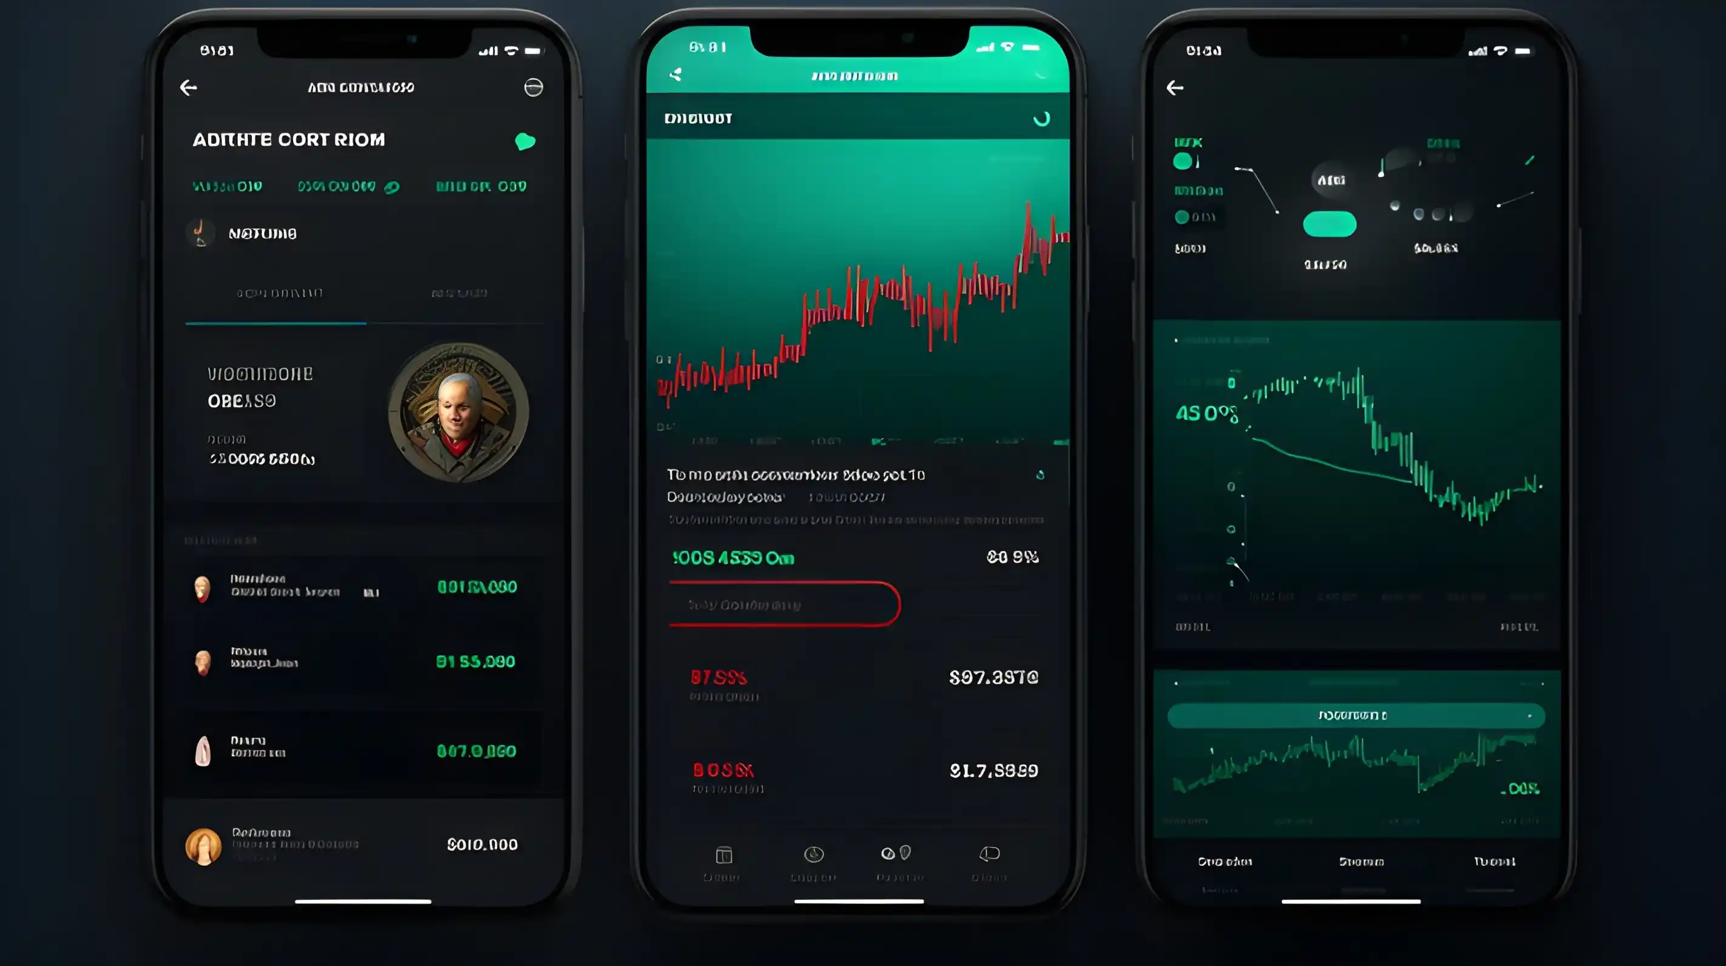This screenshot has width=1726, height=966.
Task: Click the red Buy button middle screen
Action: click(x=783, y=604)
